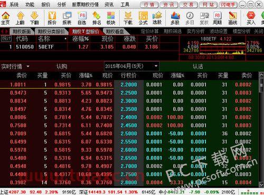This screenshot has height=195, width=264.
Task: Click the 统计 statistics box in header
Action: pyautogui.click(x=6, y=39)
